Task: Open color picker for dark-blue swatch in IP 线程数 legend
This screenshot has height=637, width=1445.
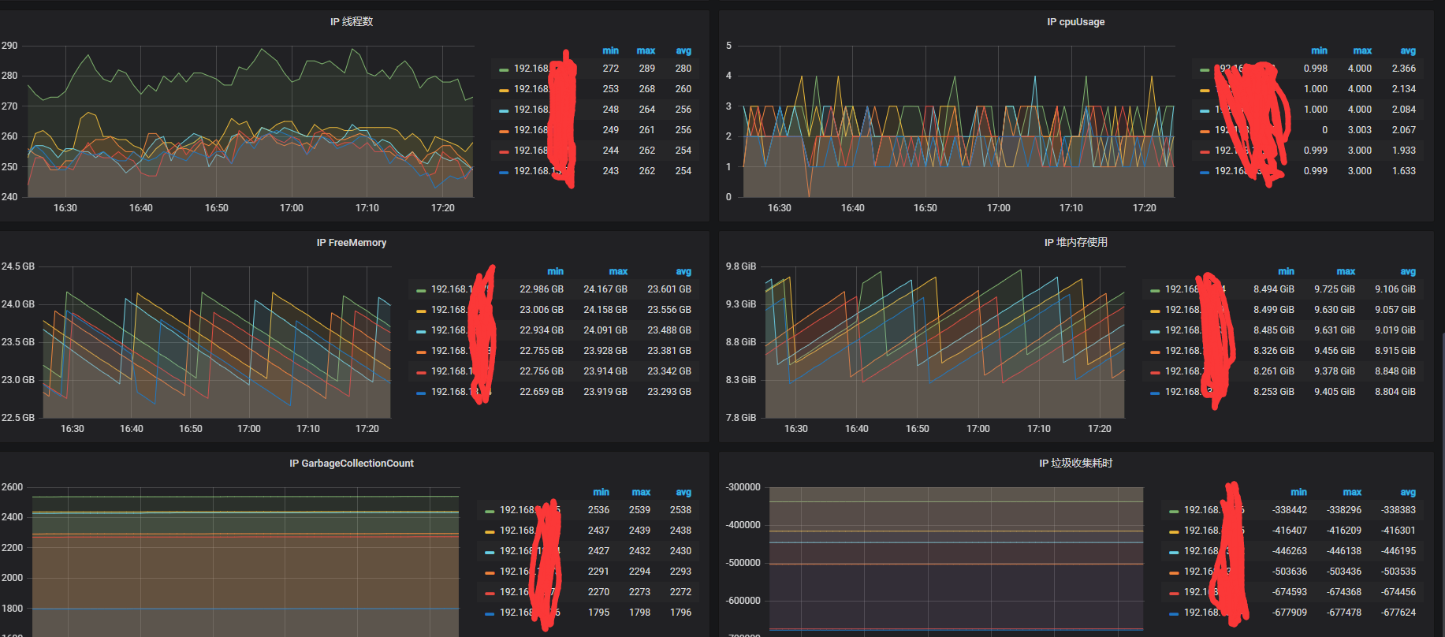Action: [504, 172]
